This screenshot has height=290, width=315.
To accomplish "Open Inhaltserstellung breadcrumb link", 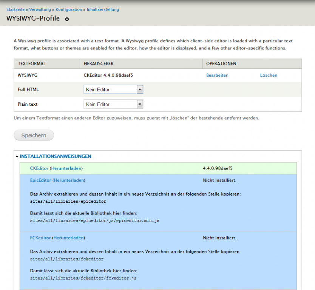I will tap(103, 9).
